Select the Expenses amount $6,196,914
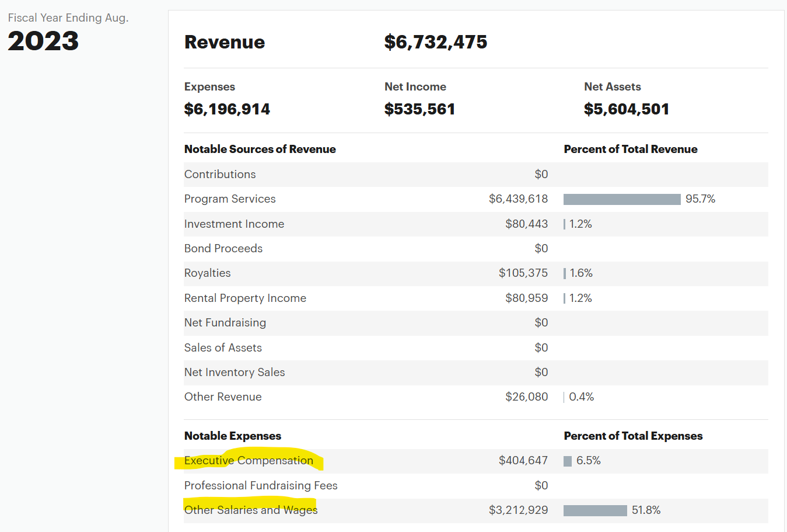 coord(227,109)
